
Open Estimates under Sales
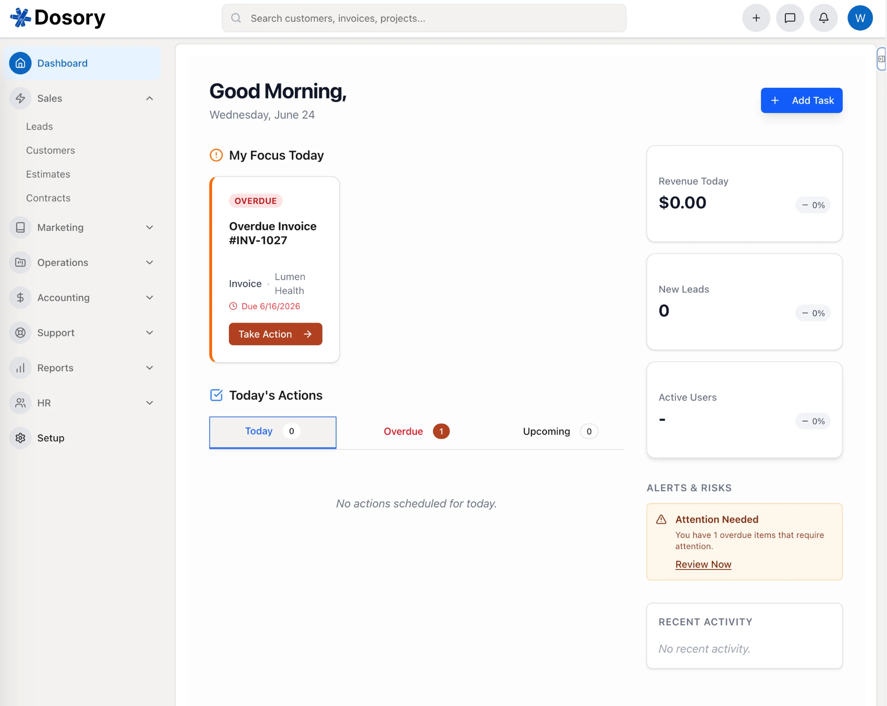pos(48,174)
